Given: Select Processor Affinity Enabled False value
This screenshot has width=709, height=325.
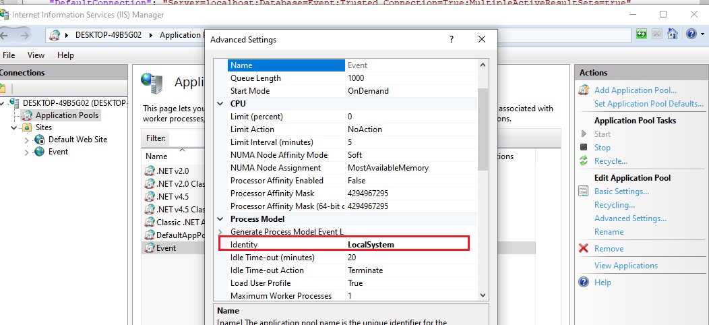Looking at the screenshot, I should click(357, 181).
